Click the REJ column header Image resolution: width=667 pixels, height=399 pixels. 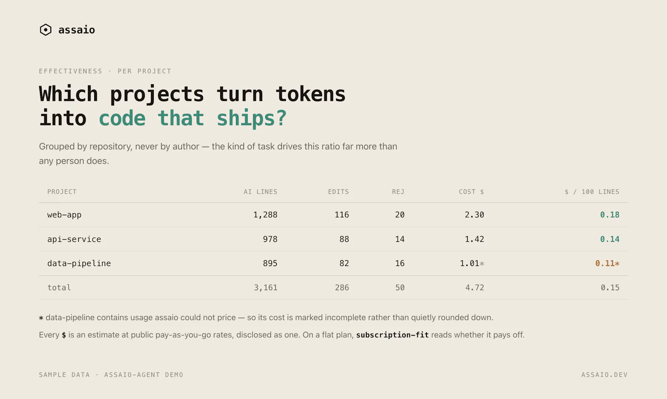[398, 192]
